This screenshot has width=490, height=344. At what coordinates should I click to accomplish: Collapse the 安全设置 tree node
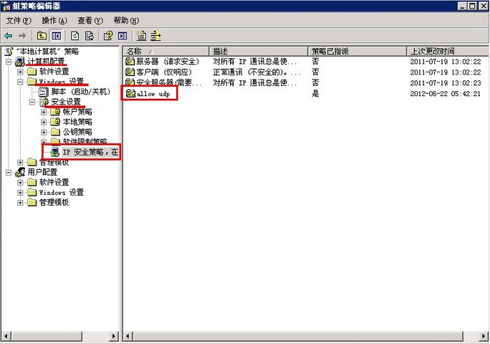(32, 102)
